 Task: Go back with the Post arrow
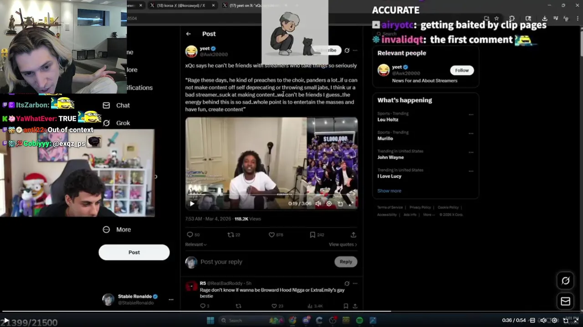pyautogui.click(x=188, y=34)
